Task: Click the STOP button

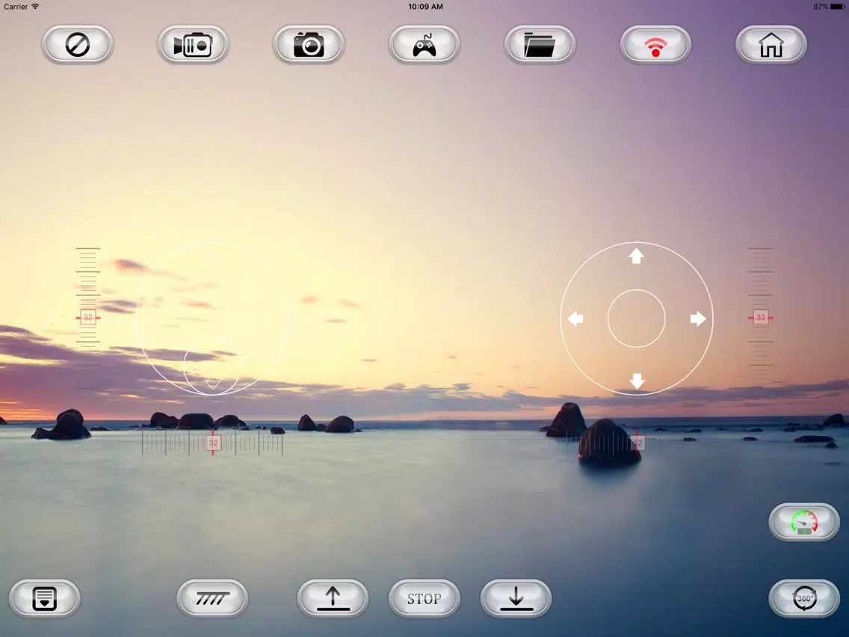Action: coord(424,599)
